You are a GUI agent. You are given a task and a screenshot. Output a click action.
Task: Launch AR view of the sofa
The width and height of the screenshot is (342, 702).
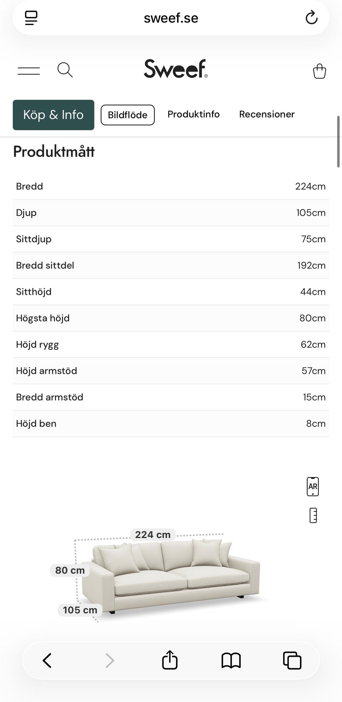313,486
